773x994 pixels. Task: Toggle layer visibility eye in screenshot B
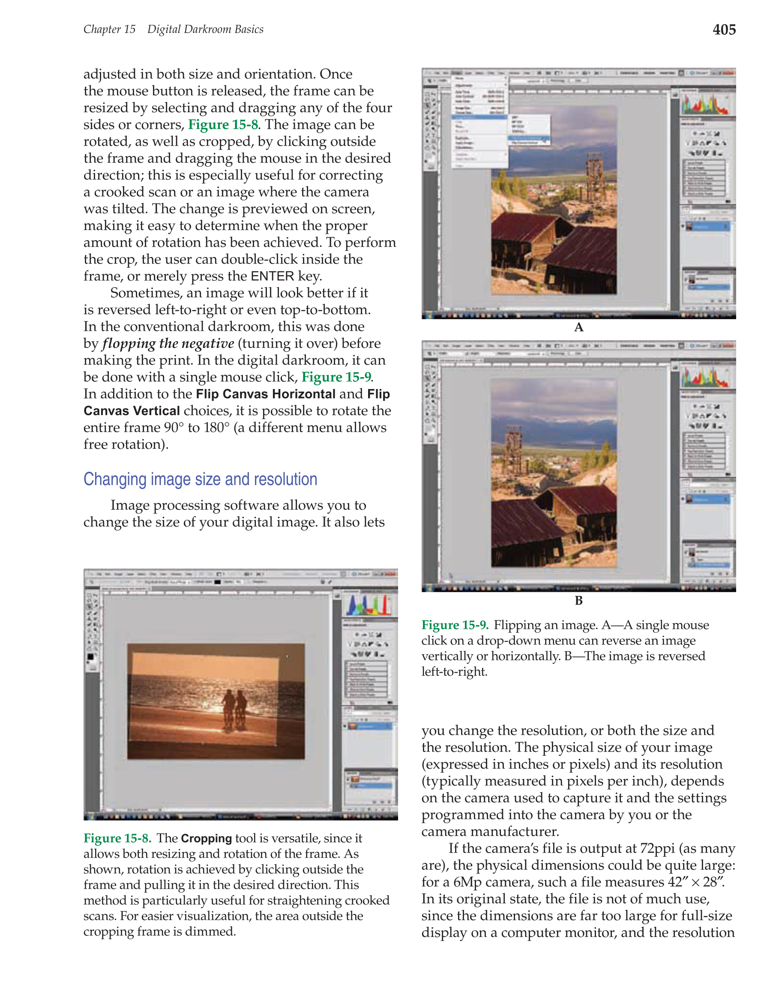point(683,499)
